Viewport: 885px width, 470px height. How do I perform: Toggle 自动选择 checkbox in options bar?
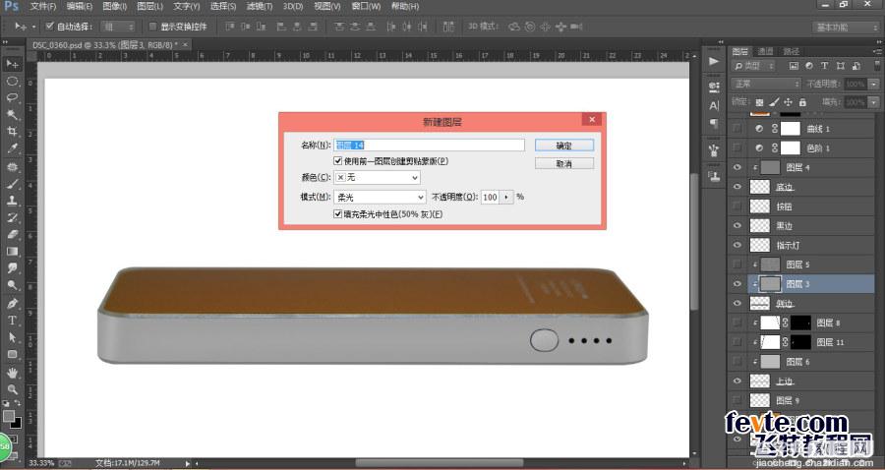click(49, 27)
